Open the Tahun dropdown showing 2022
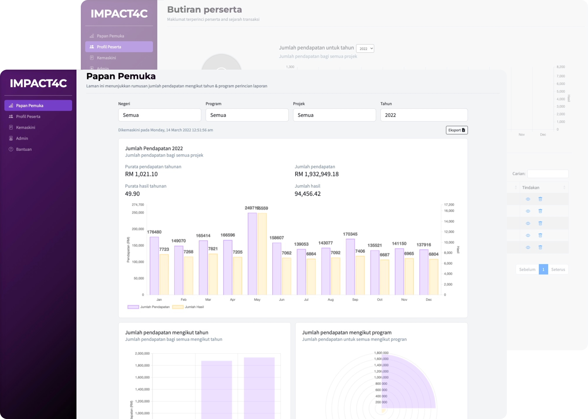This screenshot has height=419, width=588. (x=424, y=115)
